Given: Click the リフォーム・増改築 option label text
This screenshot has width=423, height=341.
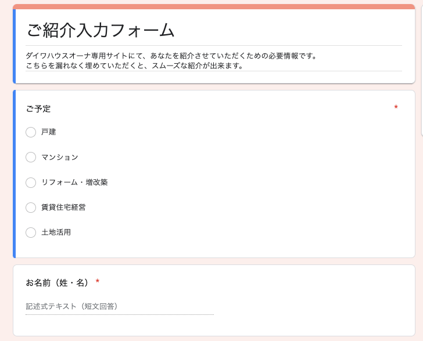Looking at the screenshot, I should (x=74, y=182).
